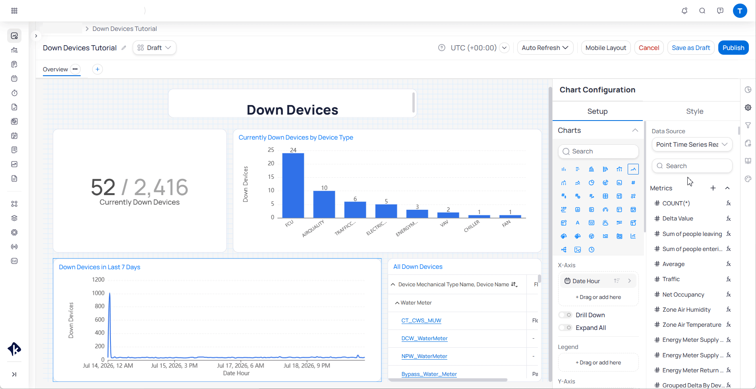
Task: Select the horizontal bar chart icon
Action: pyautogui.click(x=577, y=169)
